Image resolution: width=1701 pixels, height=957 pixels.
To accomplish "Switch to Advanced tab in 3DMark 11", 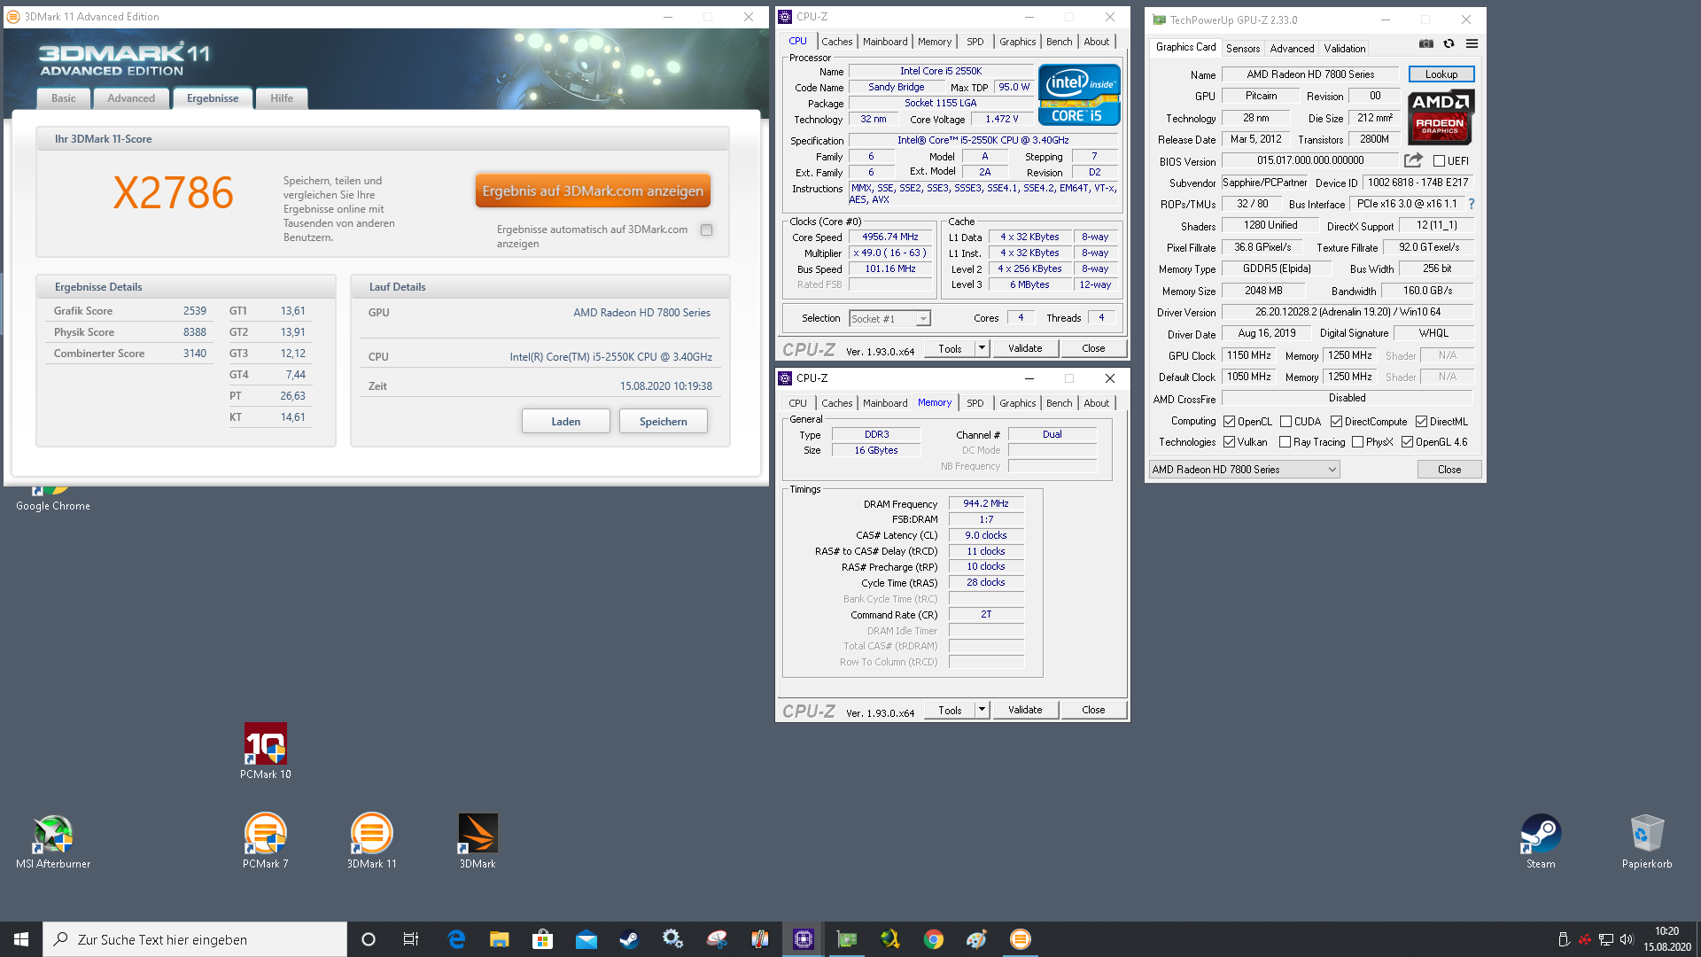I will coord(131,98).
